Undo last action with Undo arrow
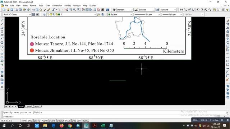Viewport: 230px width, 129px height. (54, 10)
